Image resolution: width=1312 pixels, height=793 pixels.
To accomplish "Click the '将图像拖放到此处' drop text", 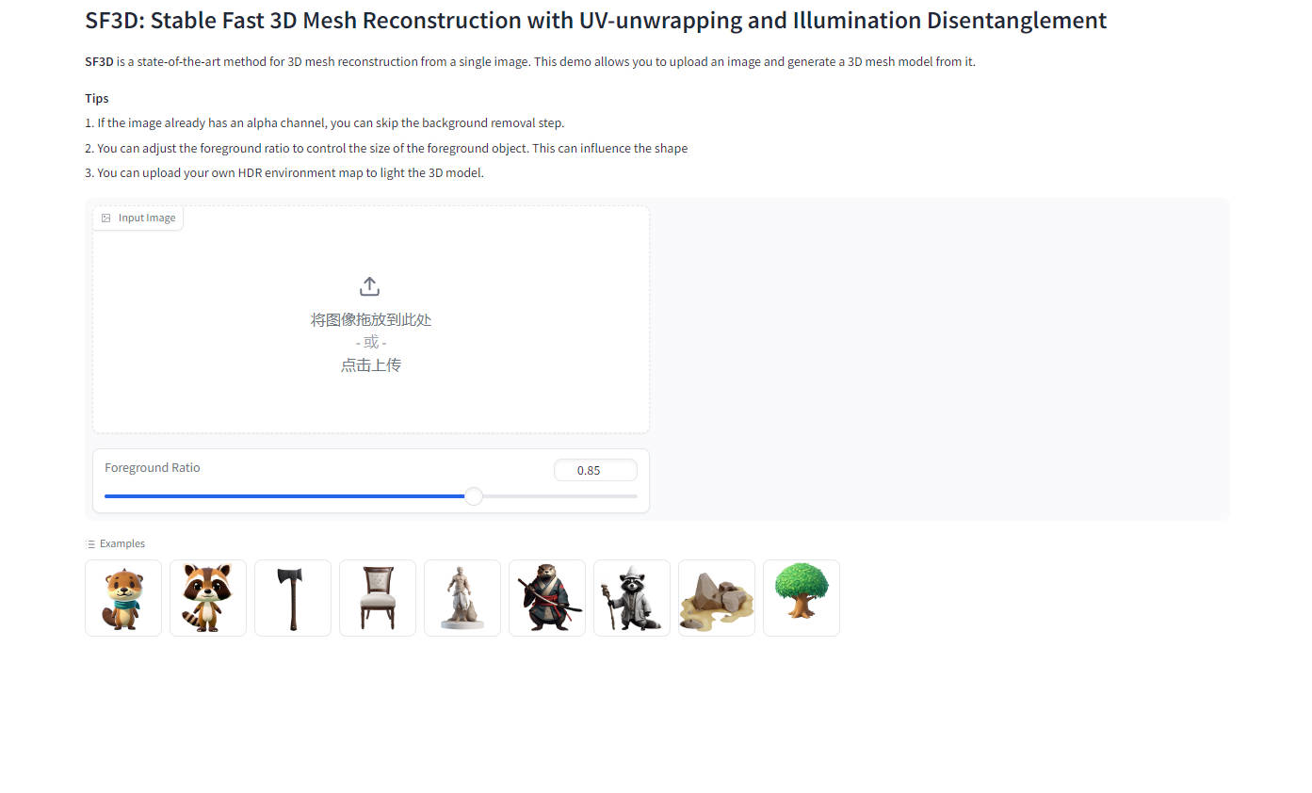I will coord(371,320).
